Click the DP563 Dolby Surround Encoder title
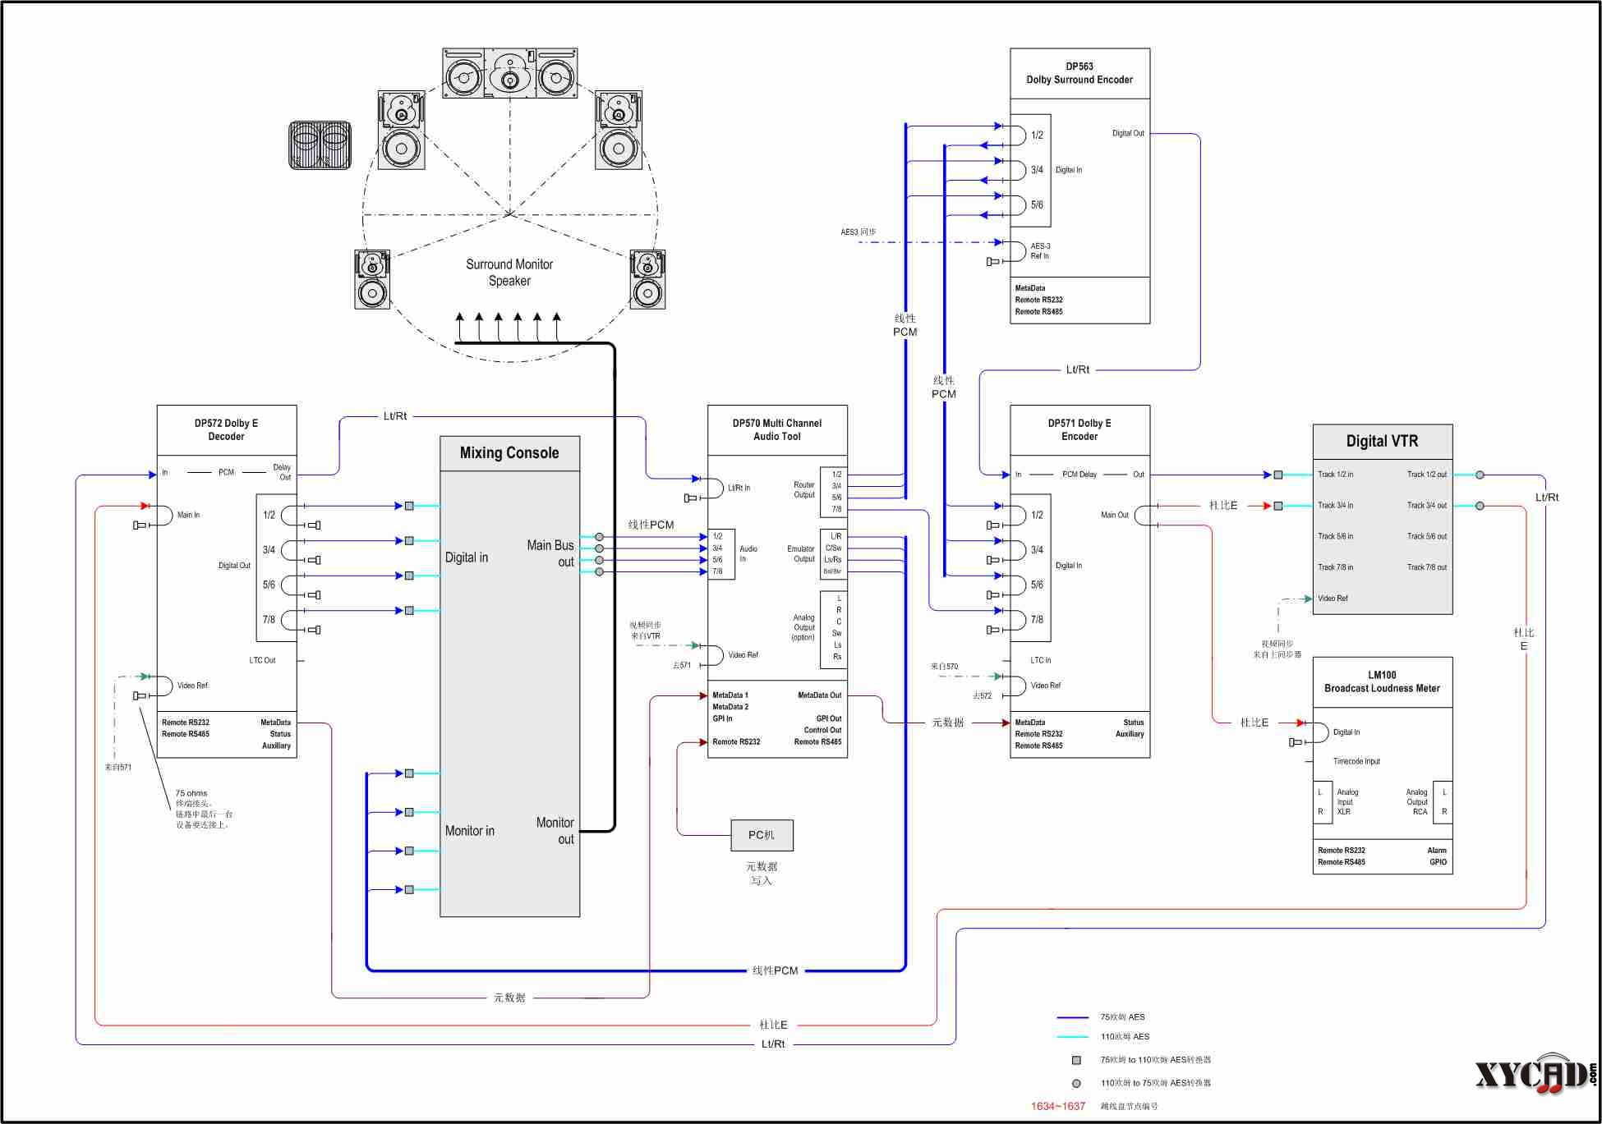The height and width of the screenshot is (1124, 1602). pos(1080,73)
